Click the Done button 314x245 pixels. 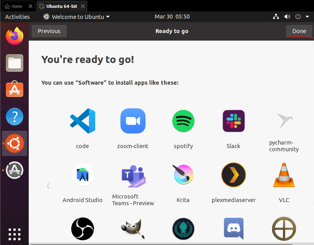point(299,31)
